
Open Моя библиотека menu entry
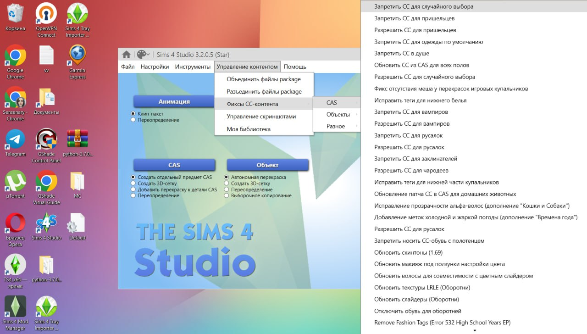click(264, 129)
